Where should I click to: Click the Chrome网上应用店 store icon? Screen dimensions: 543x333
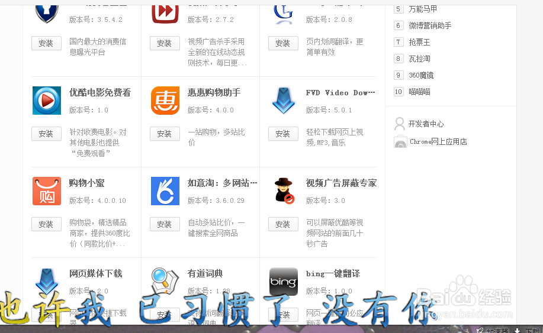[x=400, y=141]
